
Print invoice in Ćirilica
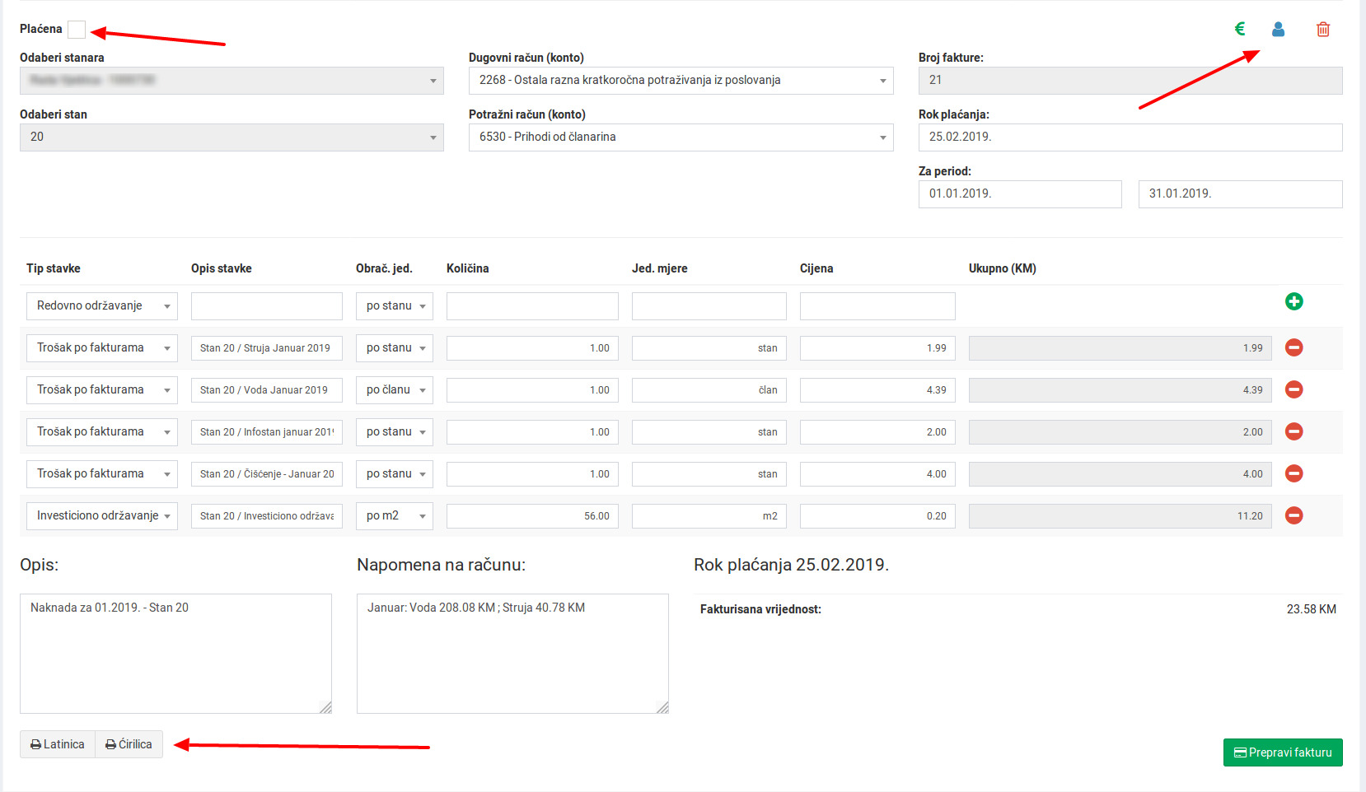[129, 744]
